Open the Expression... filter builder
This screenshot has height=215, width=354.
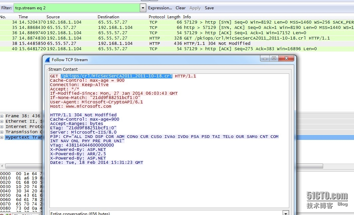click(160, 8)
